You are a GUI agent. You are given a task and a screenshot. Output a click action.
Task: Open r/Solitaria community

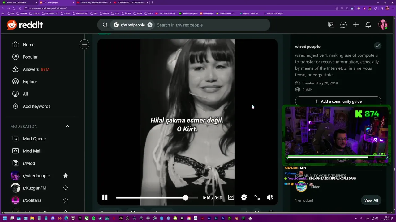[x=32, y=200]
